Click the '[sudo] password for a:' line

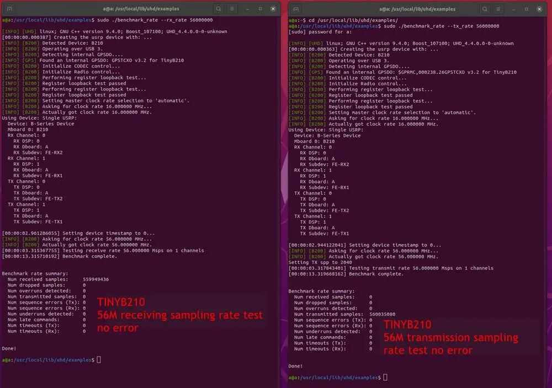[320, 32]
